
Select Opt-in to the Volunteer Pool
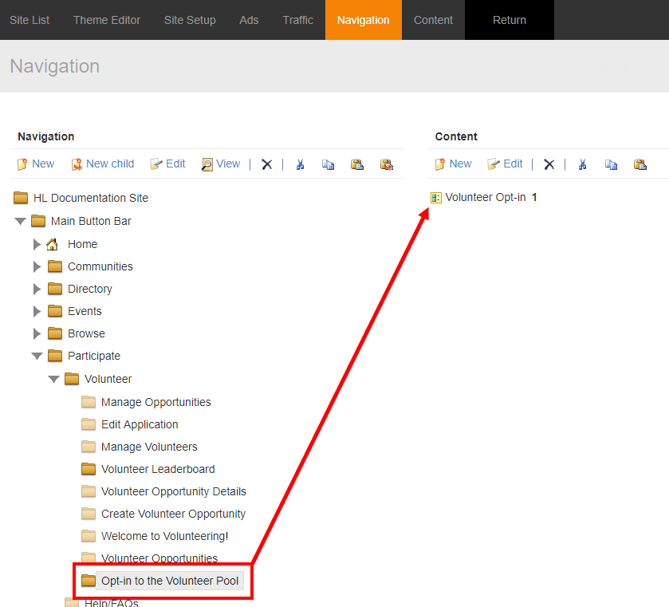pyautogui.click(x=170, y=581)
